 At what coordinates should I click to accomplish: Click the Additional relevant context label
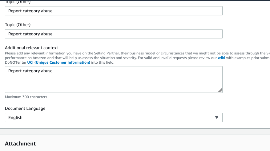(31, 48)
